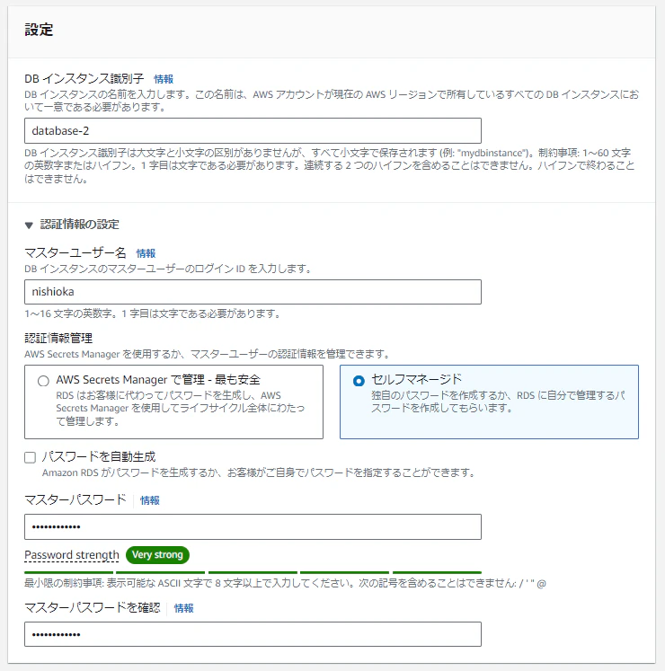Open 情報 link next to マスターユーザー名
Screen dimensions: 665x671
[x=146, y=253]
